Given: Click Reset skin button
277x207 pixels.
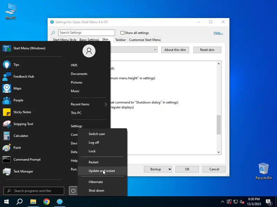Looking at the screenshot, I should click(x=207, y=50).
